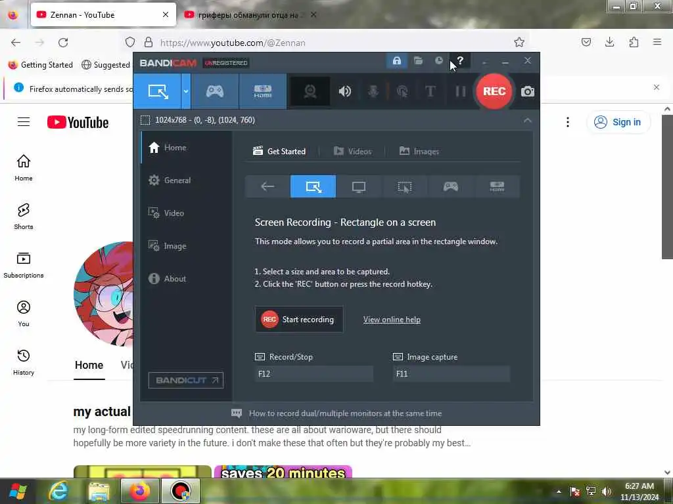The width and height of the screenshot is (673, 504).
Task: Click the YouTube logo
Action: 78,122
